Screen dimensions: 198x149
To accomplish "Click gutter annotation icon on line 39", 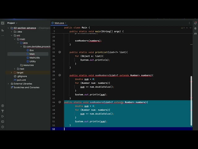I will coord(60,75).
